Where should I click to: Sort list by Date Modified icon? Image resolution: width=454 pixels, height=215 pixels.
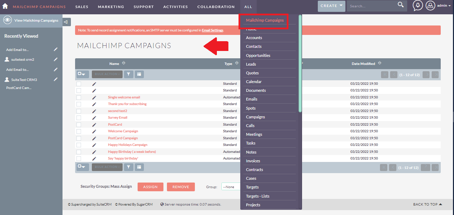point(380,64)
